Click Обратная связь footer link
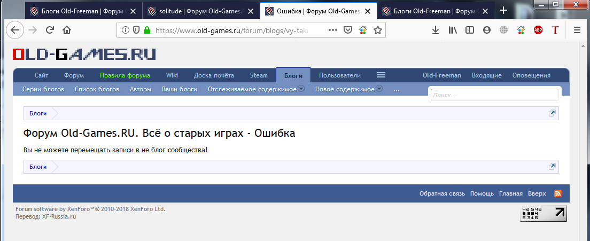This screenshot has height=241, width=590. coord(442,193)
